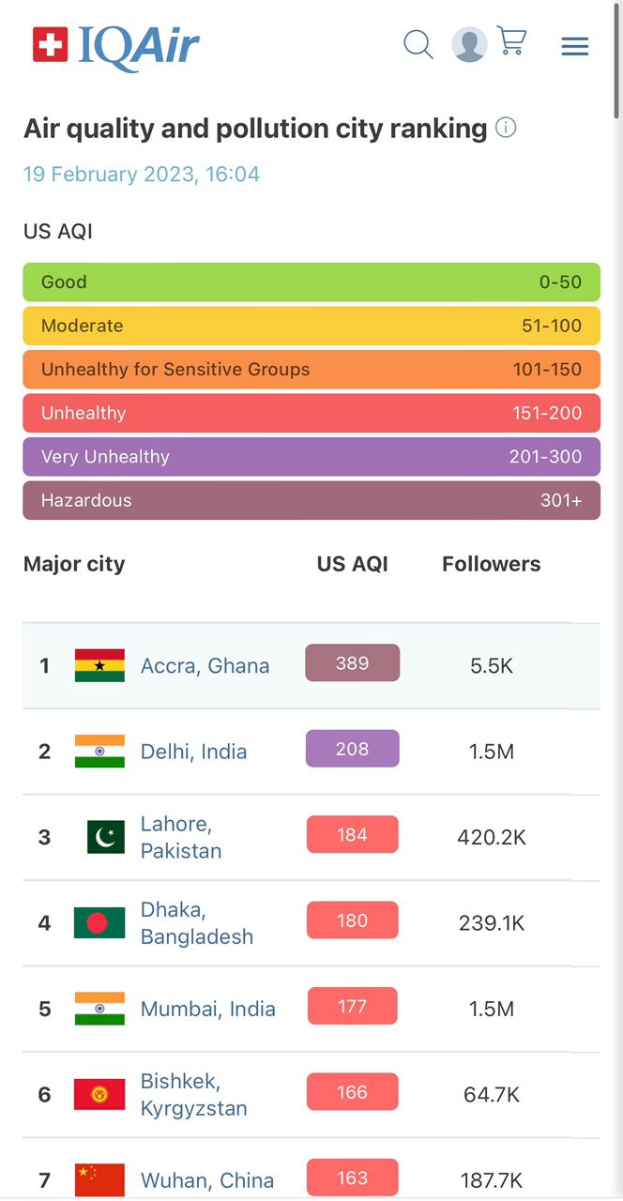The image size is (623, 1201).
Task: Select the Ghana flag icon
Action: 99,665
